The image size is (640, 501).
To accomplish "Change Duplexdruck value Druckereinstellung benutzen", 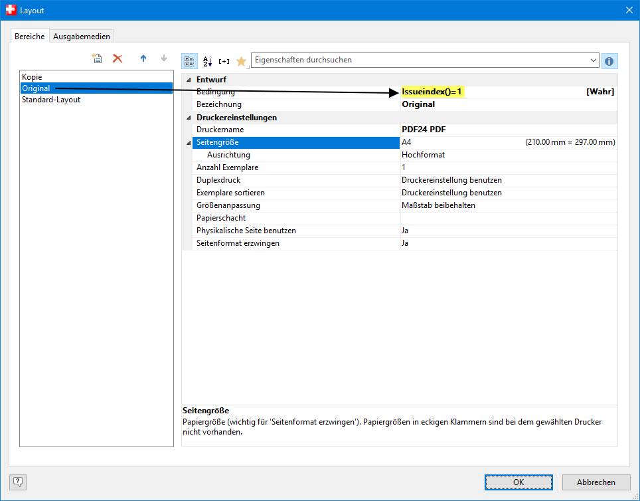I will tap(509, 180).
